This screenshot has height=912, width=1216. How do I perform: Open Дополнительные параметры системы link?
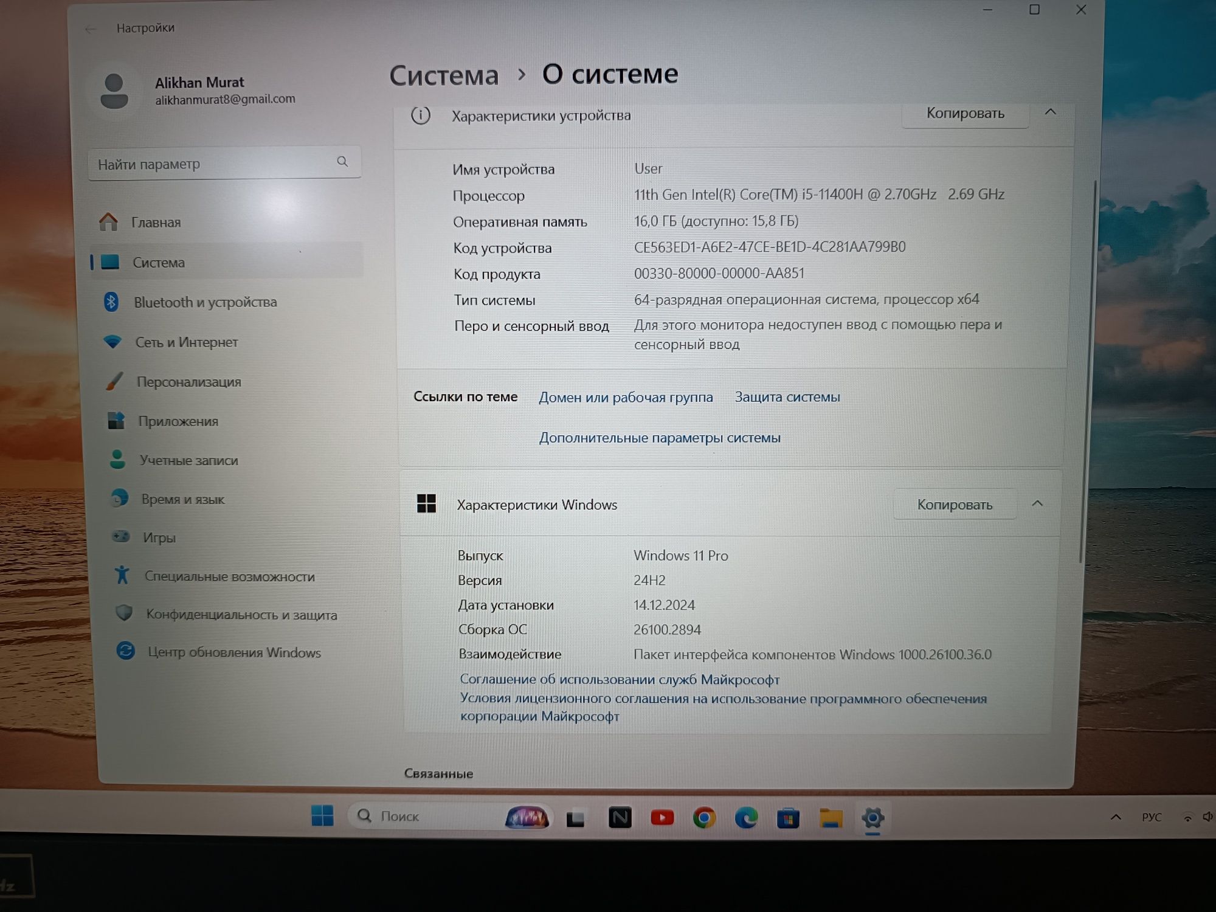[660, 438]
